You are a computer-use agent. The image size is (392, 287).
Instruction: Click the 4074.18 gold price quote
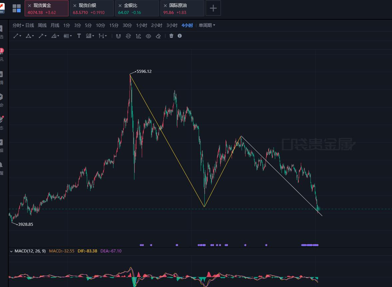[35, 13]
